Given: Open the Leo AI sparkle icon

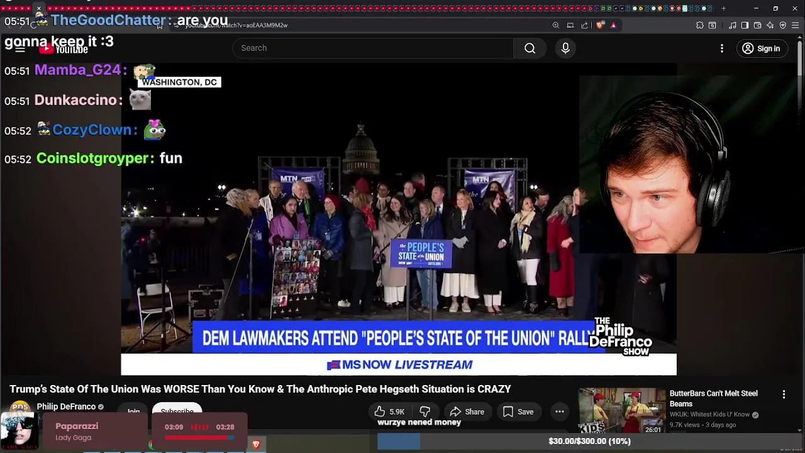Looking at the screenshot, I should click(770, 25).
